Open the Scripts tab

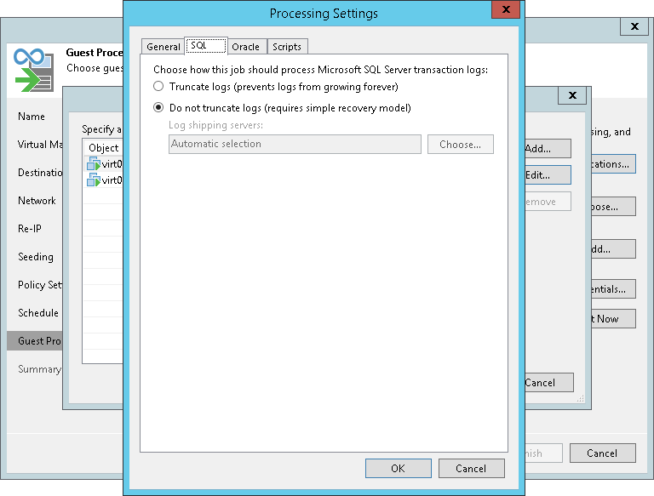click(x=287, y=47)
